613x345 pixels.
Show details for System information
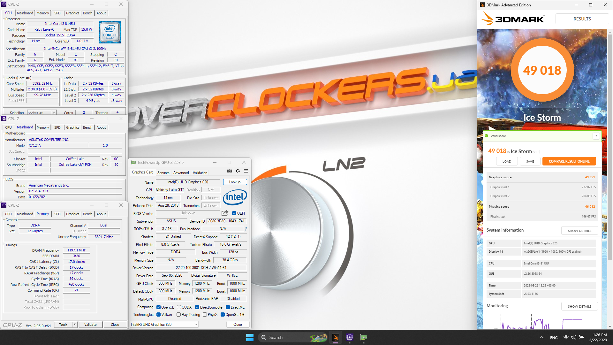click(579, 231)
